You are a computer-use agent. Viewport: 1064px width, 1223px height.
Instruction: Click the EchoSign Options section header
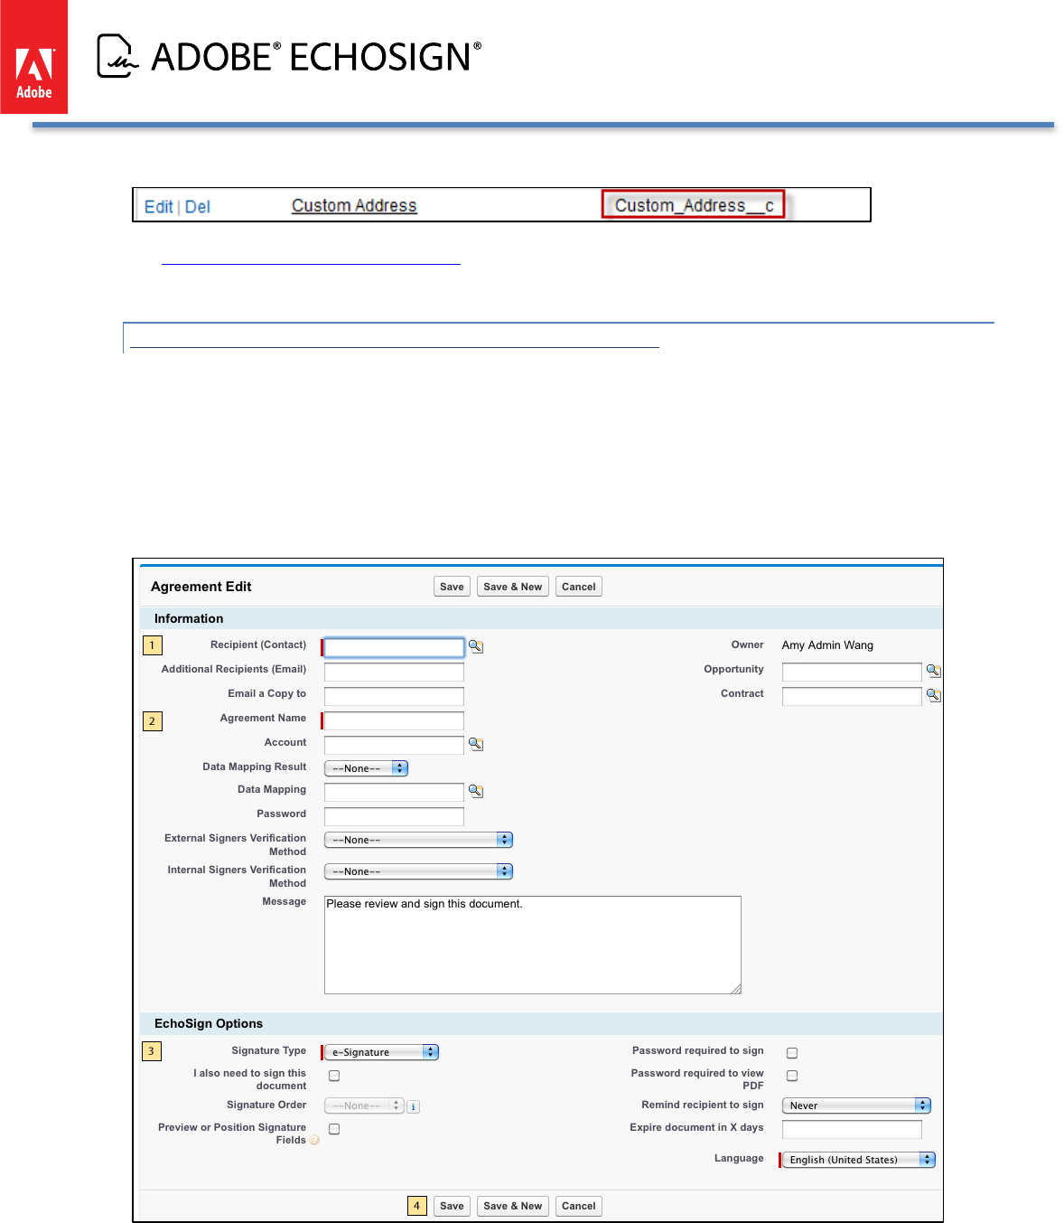[x=209, y=1023]
